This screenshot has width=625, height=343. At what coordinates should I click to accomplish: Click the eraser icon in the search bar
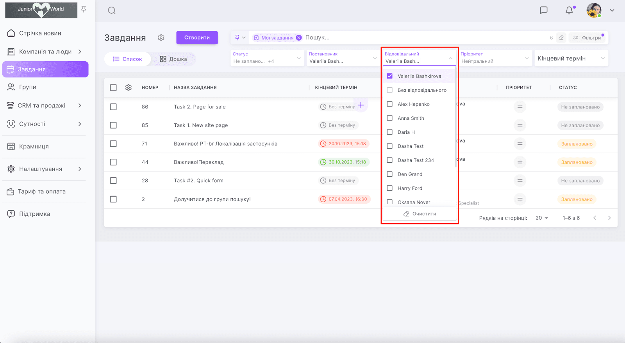click(x=561, y=38)
